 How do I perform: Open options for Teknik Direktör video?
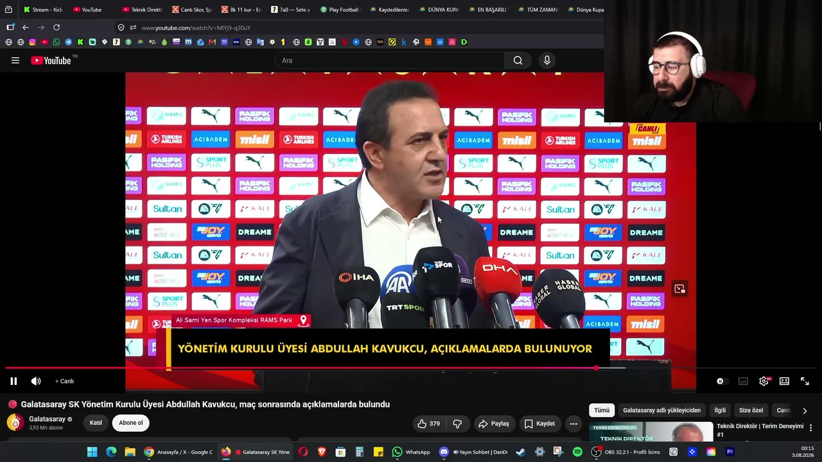tap(810, 427)
